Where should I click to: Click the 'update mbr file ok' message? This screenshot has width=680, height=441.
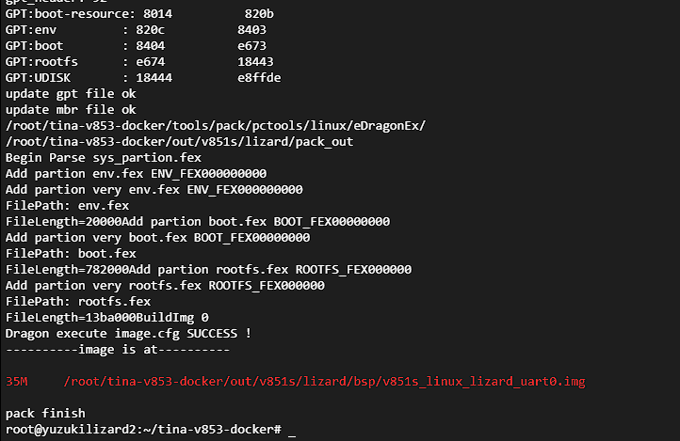point(70,110)
